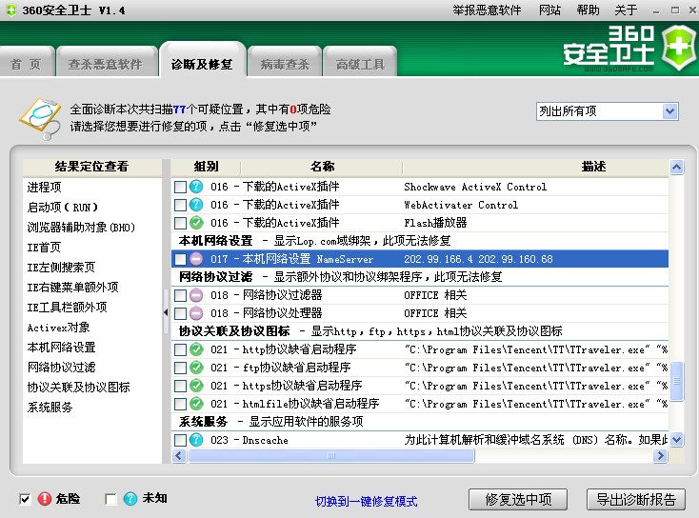Select the http协议缺省启动程序 checkbox

coord(180,349)
